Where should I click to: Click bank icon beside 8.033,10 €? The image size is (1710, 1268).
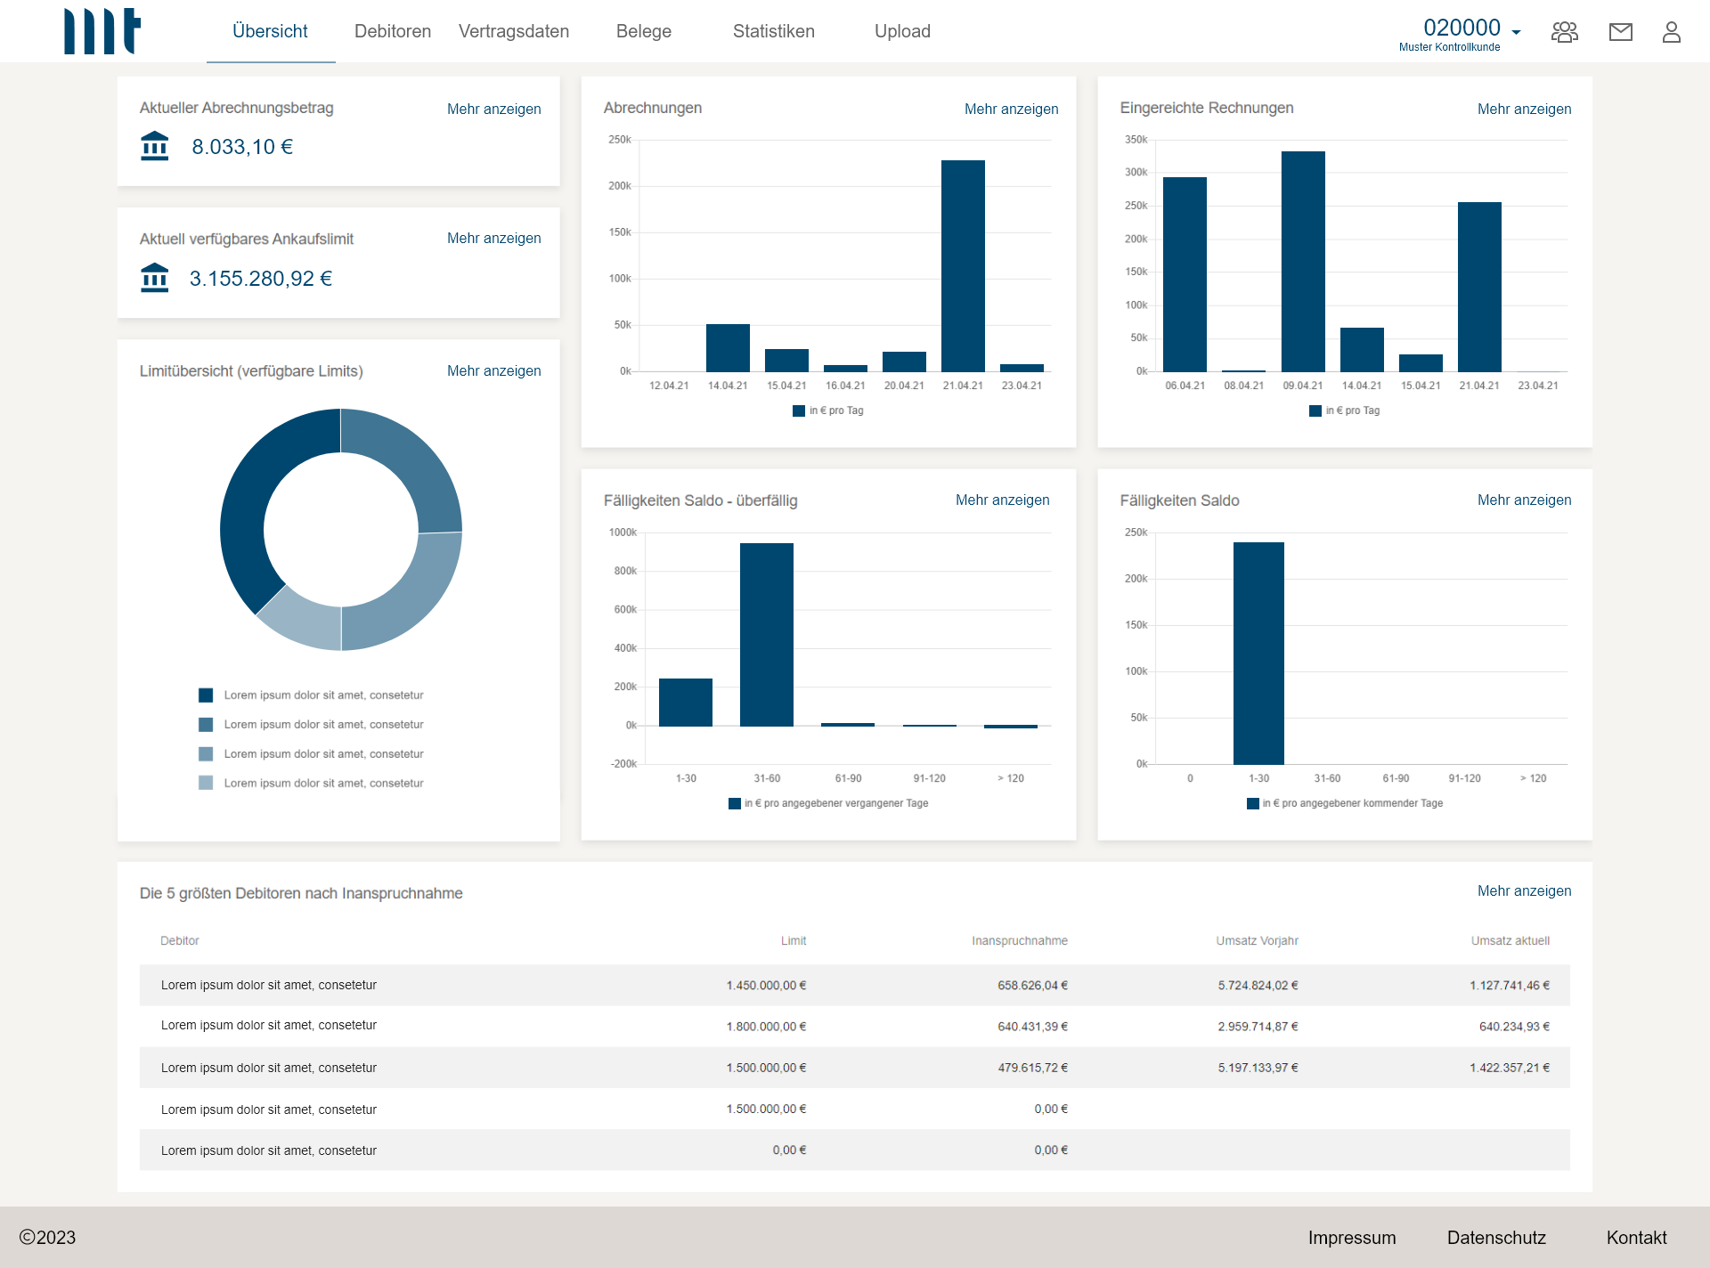tap(155, 146)
